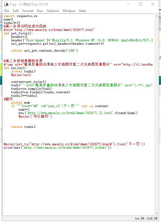Close the 5.py IDLE window

[x=153, y=4]
